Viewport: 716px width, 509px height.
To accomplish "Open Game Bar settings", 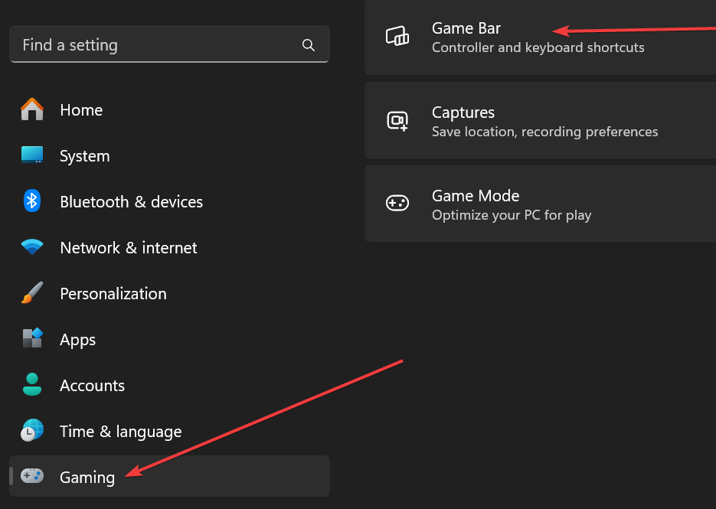I will (x=540, y=37).
